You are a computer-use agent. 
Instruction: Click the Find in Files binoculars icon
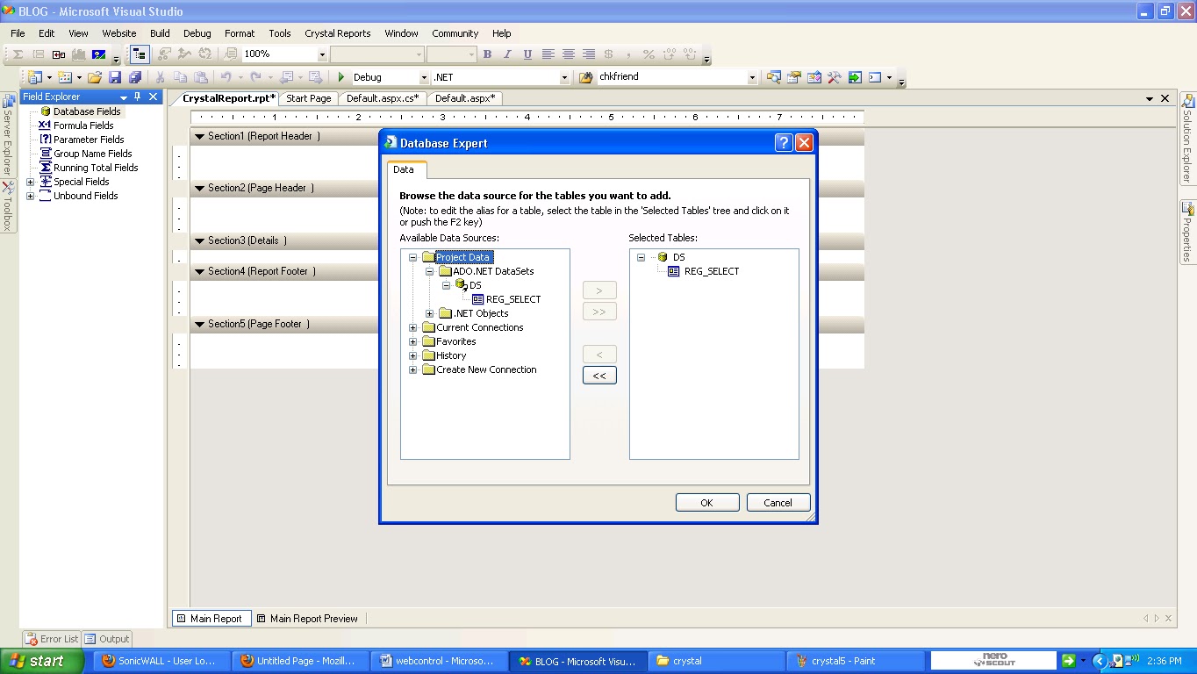pos(585,77)
